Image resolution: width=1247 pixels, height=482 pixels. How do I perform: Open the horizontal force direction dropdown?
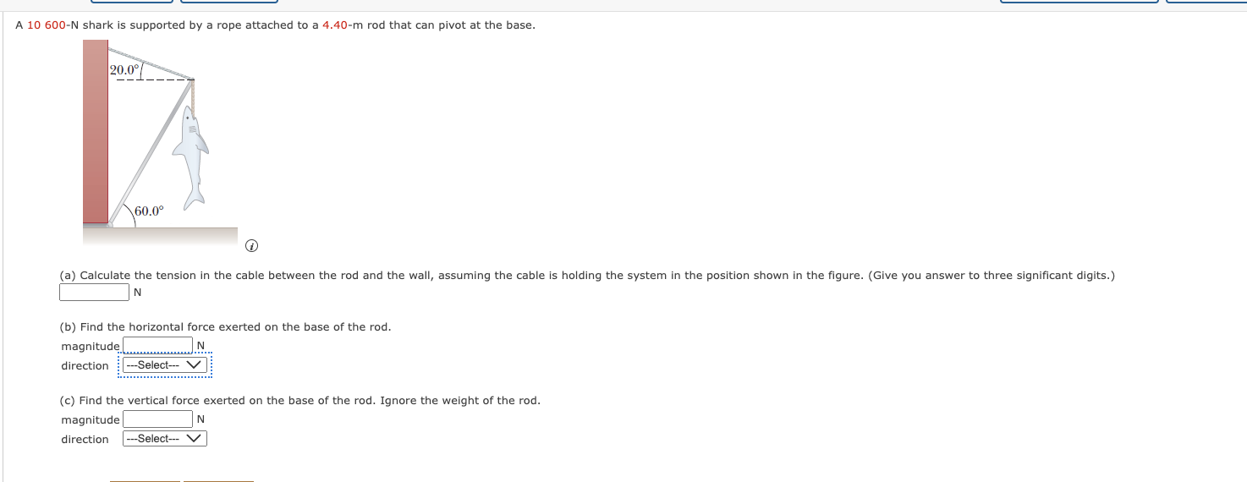click(165, 365)
